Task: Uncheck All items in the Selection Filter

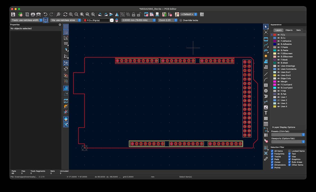Action: 272,151
